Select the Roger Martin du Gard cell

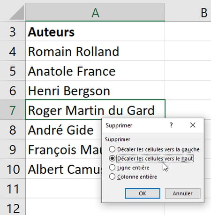tap(95, 109)
